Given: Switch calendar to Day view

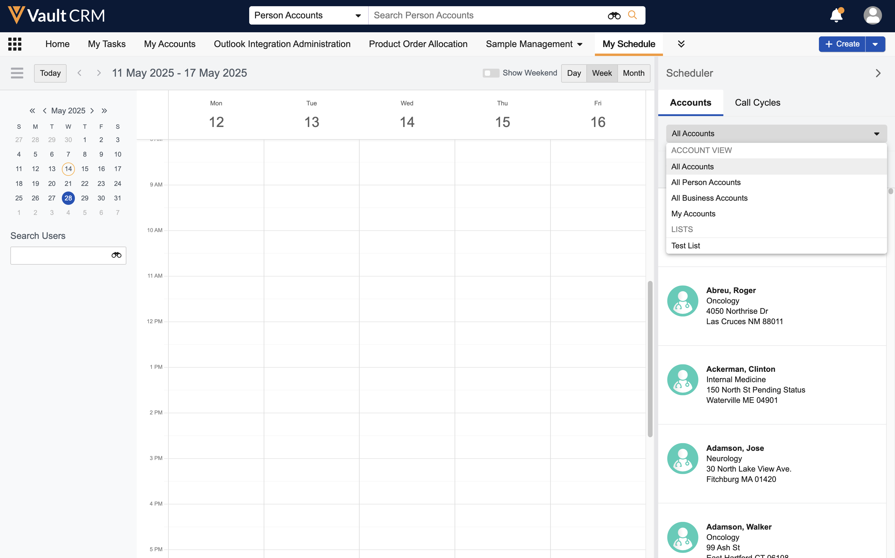Looking at the screenshot, I should click(574, 73).
